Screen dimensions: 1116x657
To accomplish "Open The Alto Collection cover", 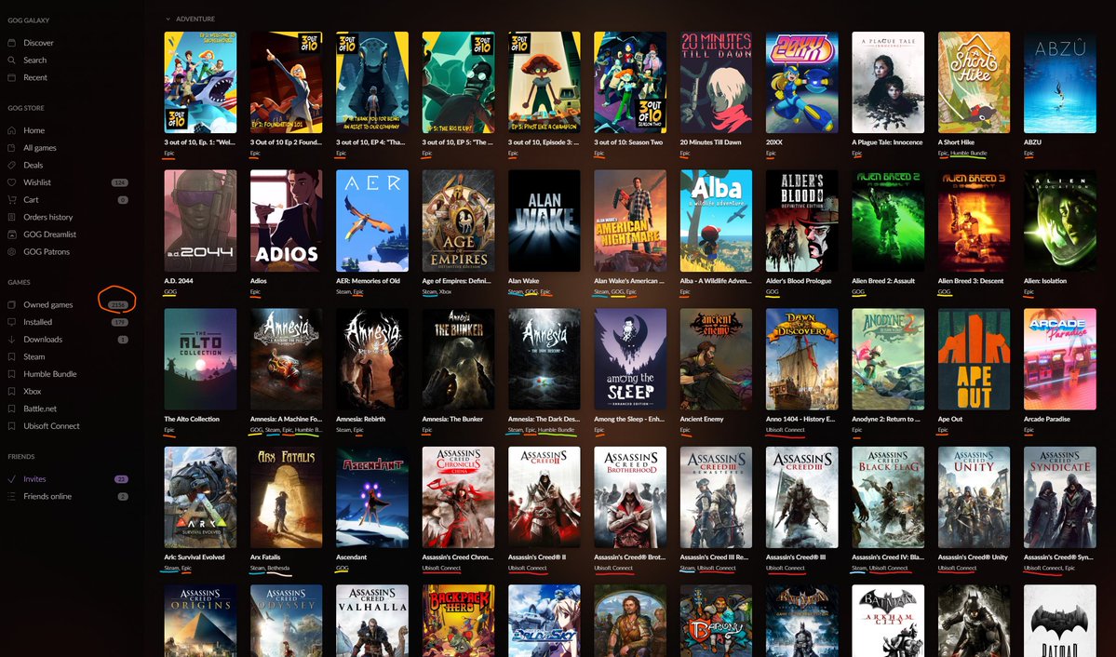I will 200,359.
